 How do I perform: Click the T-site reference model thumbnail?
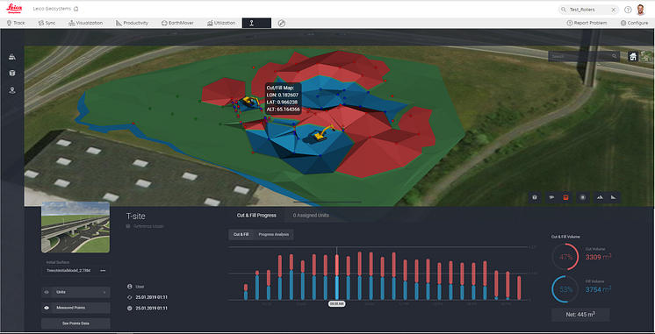[76, 227]
